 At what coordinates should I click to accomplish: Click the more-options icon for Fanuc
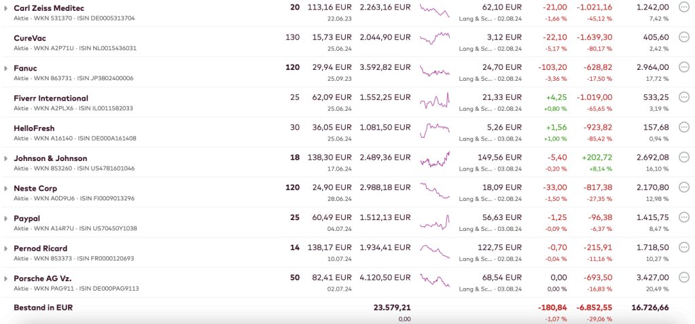[683, 67]
